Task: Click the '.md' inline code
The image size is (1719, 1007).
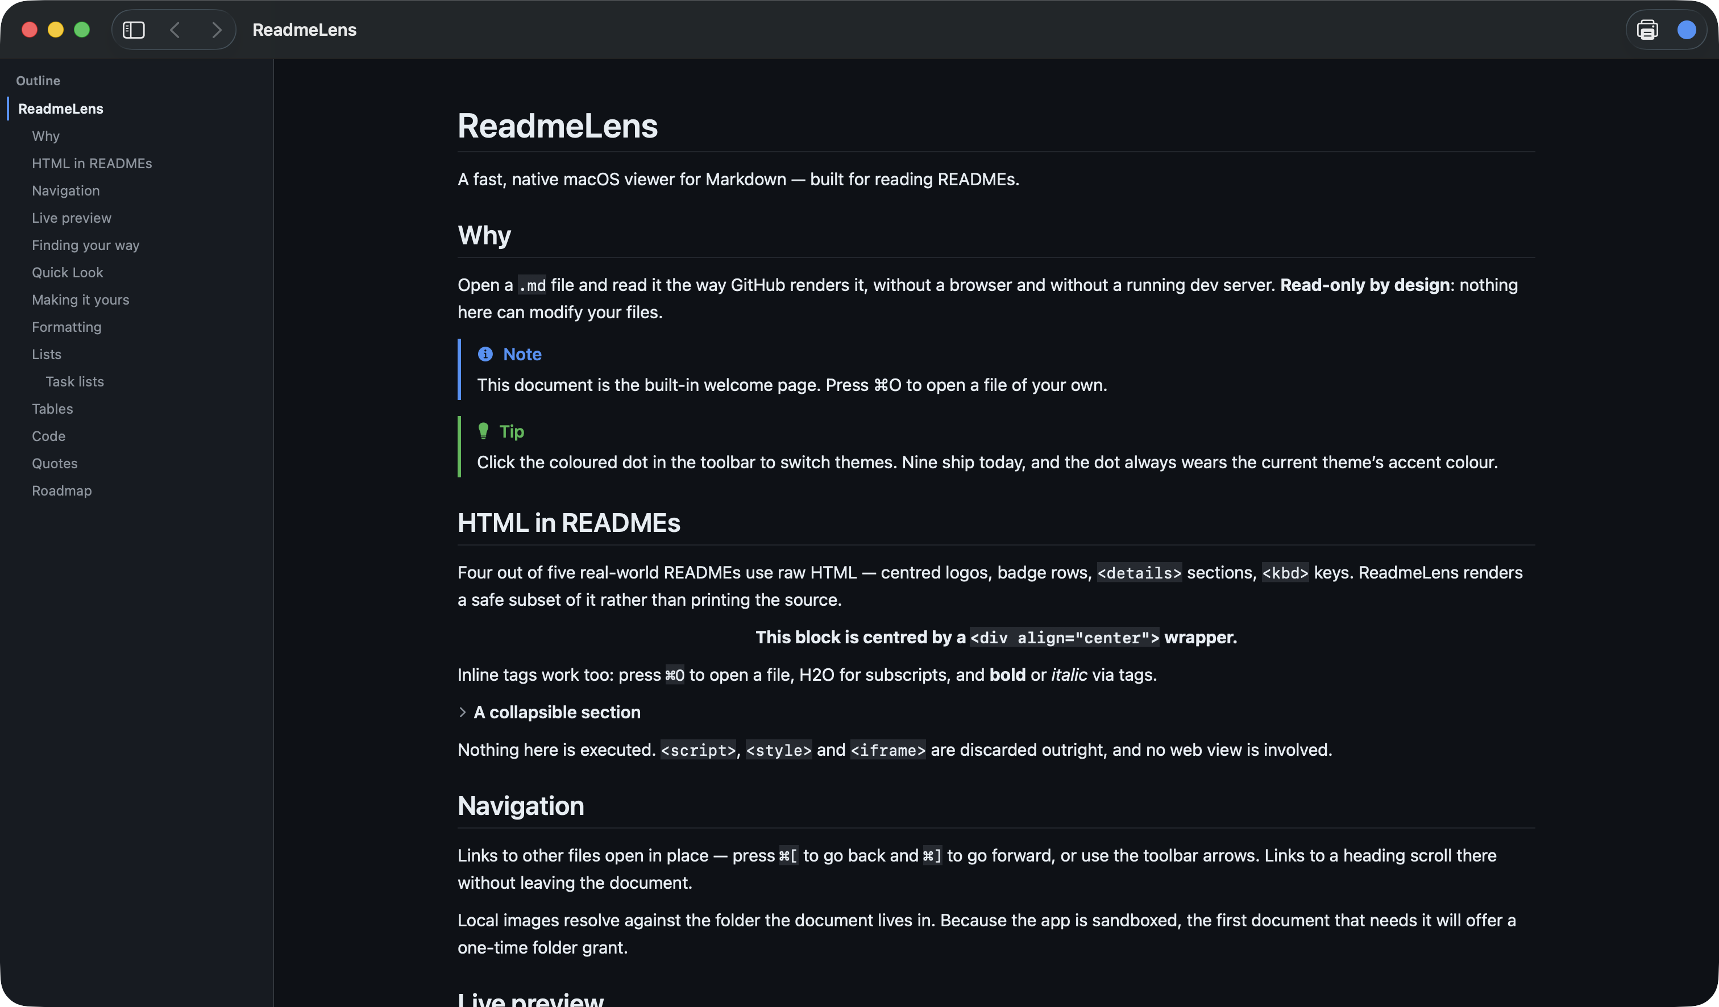Action: (x=532, y=286)
